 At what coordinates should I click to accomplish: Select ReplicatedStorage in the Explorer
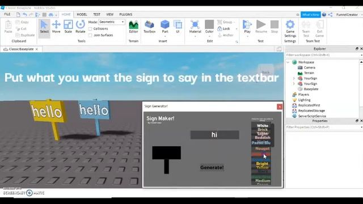(311, 110)
